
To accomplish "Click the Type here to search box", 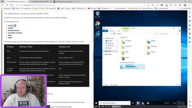I will (x=115, y=103).
